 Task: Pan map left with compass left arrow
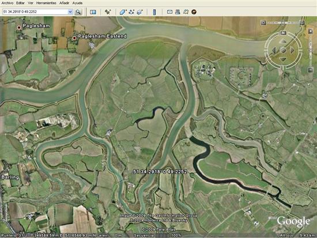click(274, 50)
